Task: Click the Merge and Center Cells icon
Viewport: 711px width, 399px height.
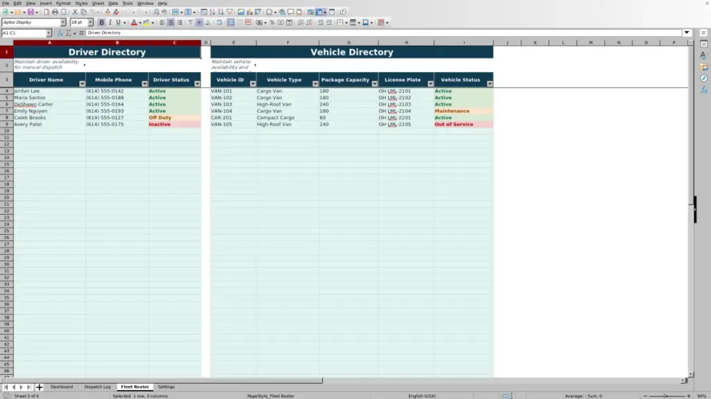Action: pyautogui.click(x=231, y=22)
